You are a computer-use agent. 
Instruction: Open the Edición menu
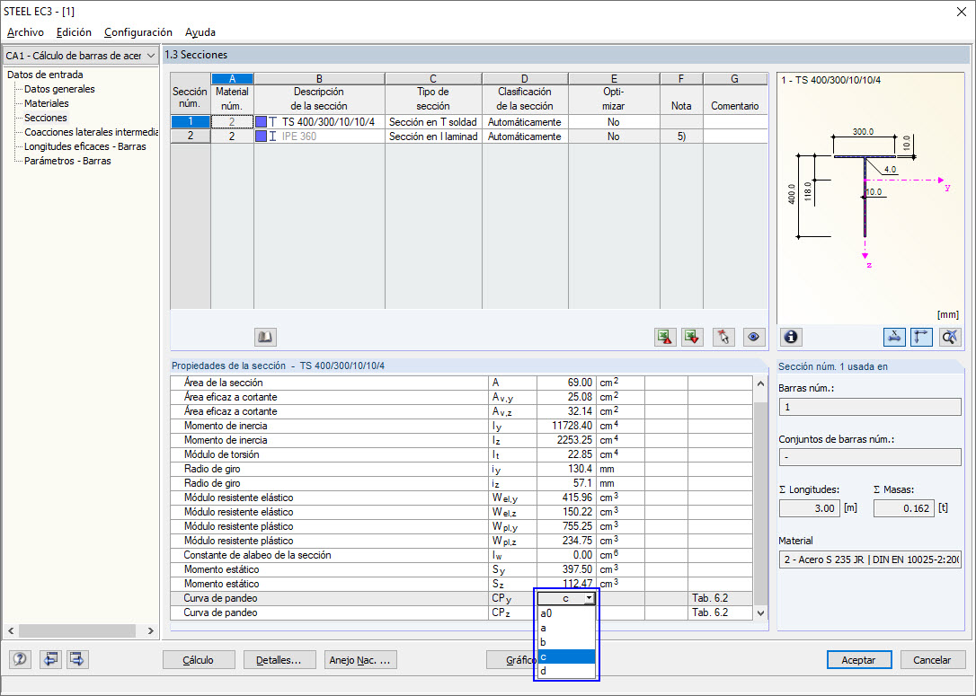click(x=74, y=32)
